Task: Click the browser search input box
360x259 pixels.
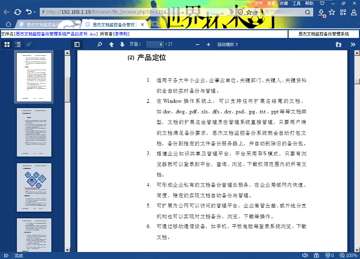Action: pyautogui.click(x=284, y=12)
